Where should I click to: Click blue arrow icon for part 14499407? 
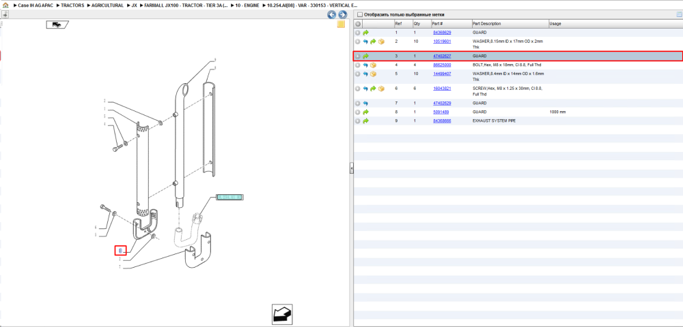[365, 74]
